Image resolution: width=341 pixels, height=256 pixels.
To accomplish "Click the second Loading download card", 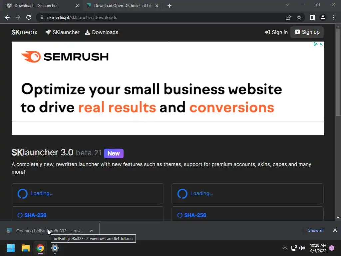I will click(247, 194).
